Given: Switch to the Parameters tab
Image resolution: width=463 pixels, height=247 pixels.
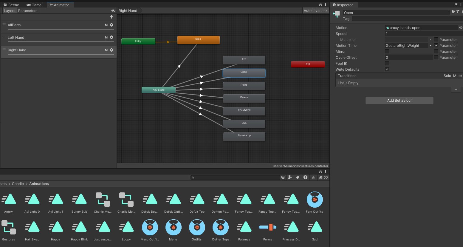Looking at the screenshot, I should point(28,11).
